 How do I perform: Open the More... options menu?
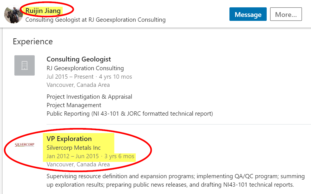tap(286, 14)
